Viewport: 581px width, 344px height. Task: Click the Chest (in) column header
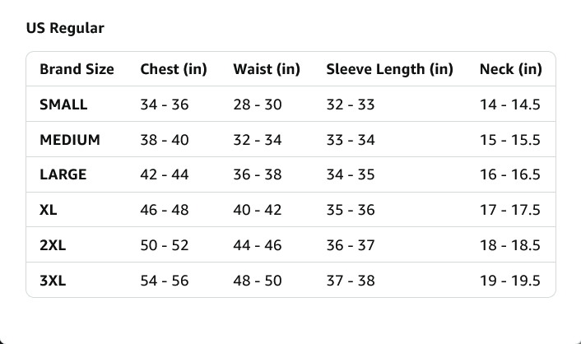coord(174,69)
